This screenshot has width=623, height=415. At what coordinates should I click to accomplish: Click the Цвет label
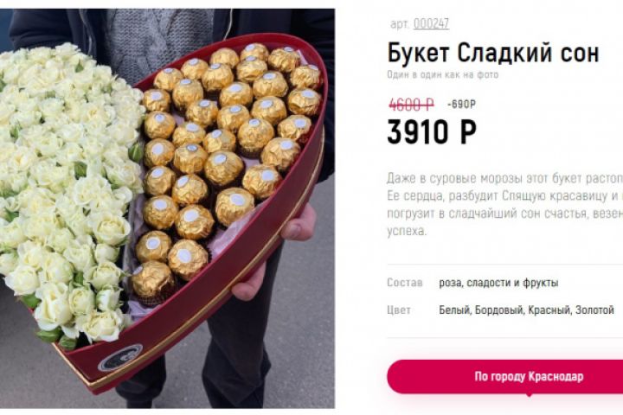point(399,310)
